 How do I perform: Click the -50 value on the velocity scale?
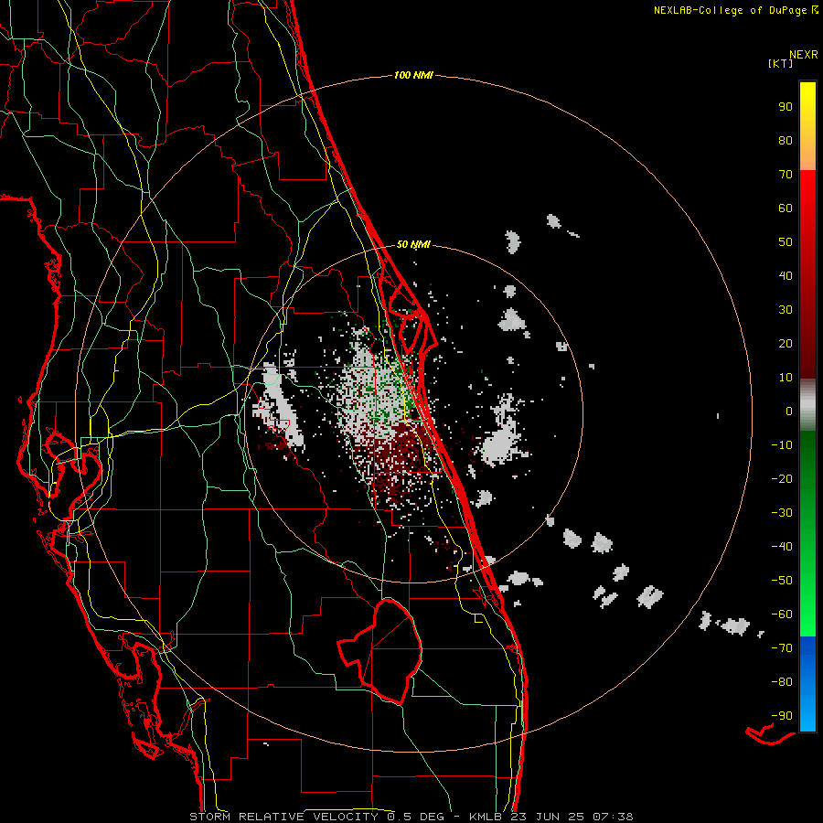click(782, 581)
